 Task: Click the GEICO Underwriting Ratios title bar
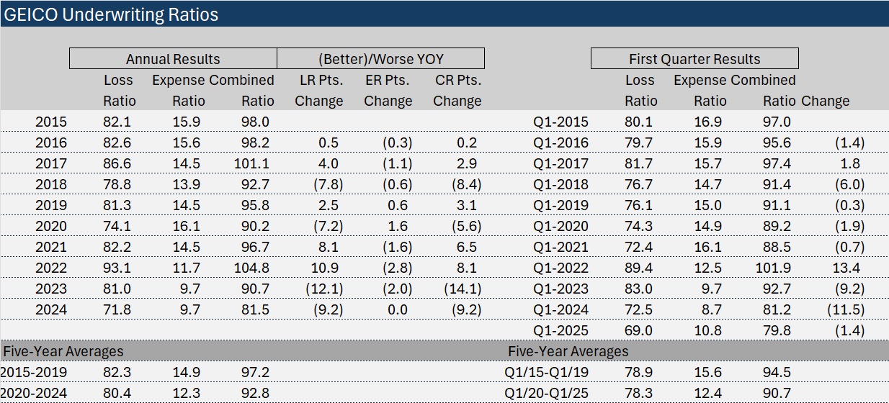point(112,14)
